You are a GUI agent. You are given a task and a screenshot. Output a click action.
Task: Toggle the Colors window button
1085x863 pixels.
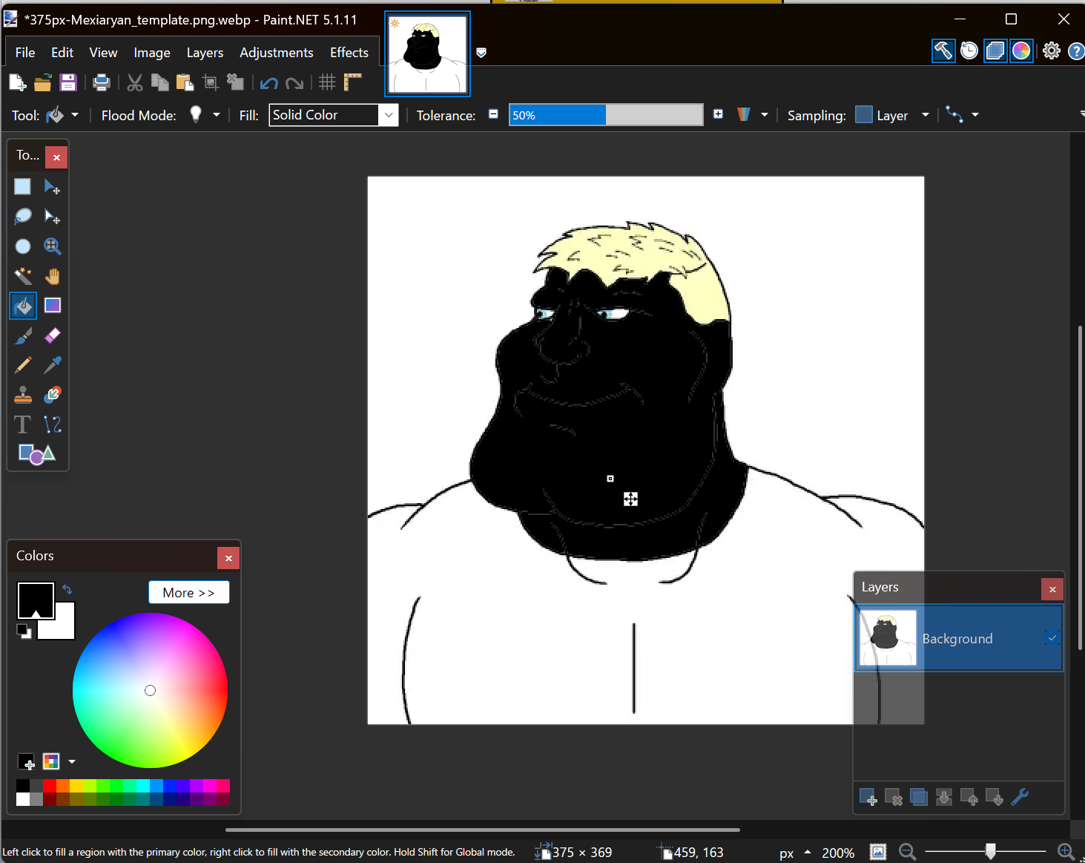point(1021,50)
